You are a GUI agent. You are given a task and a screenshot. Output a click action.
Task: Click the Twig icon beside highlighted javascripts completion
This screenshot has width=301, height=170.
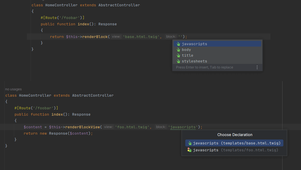tap(178, 44)
